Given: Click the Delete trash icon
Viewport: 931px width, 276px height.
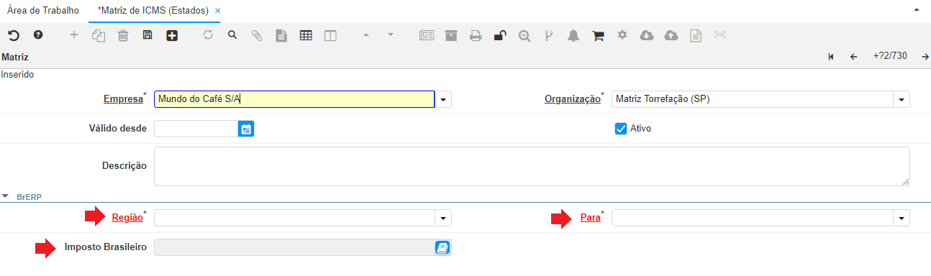Looking at the screenshot, I should (x=123, y=34).
